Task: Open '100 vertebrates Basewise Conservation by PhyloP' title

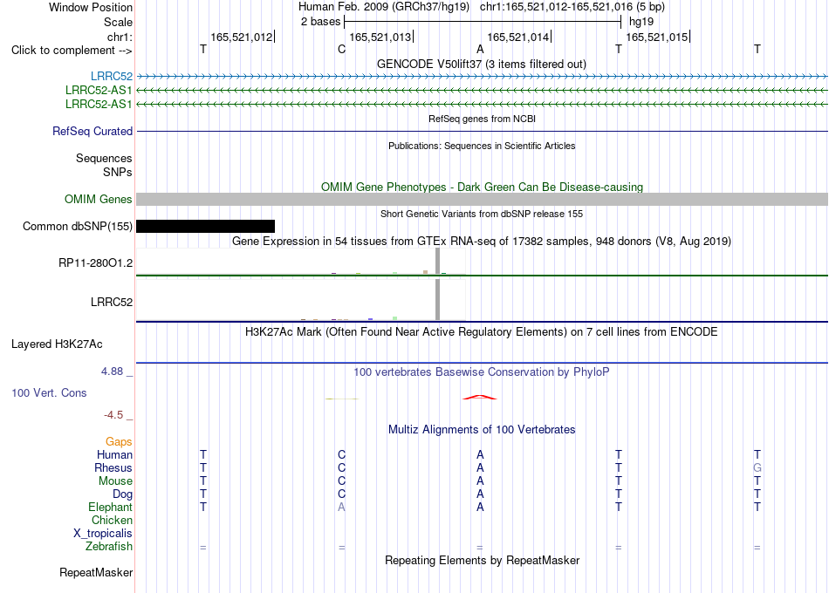Action: click(x=482, y=372)
